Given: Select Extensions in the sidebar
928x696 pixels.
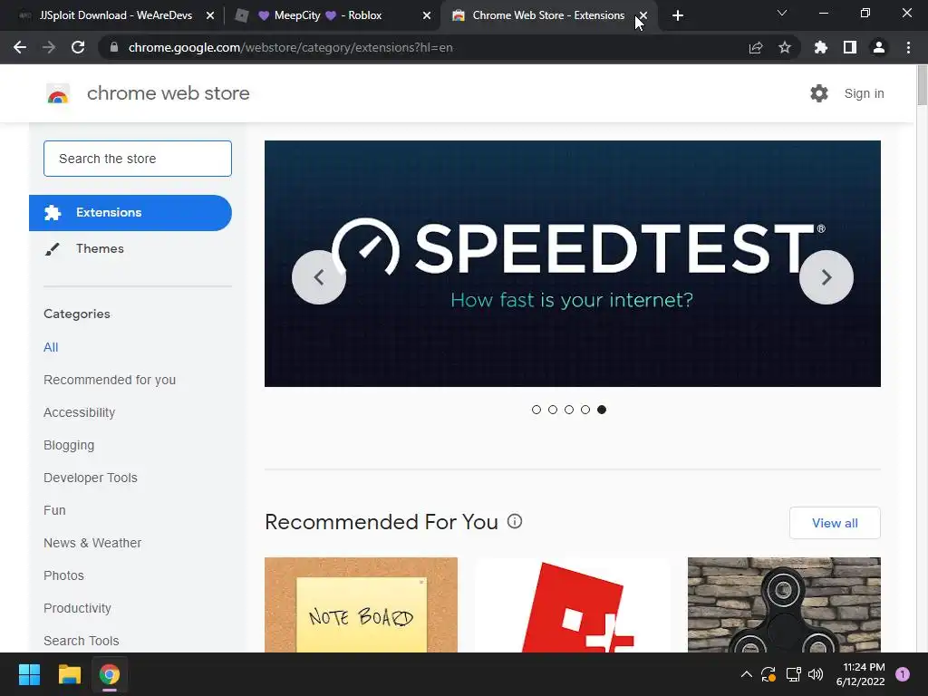Looking at the screenshot, I should coord(130,212).
